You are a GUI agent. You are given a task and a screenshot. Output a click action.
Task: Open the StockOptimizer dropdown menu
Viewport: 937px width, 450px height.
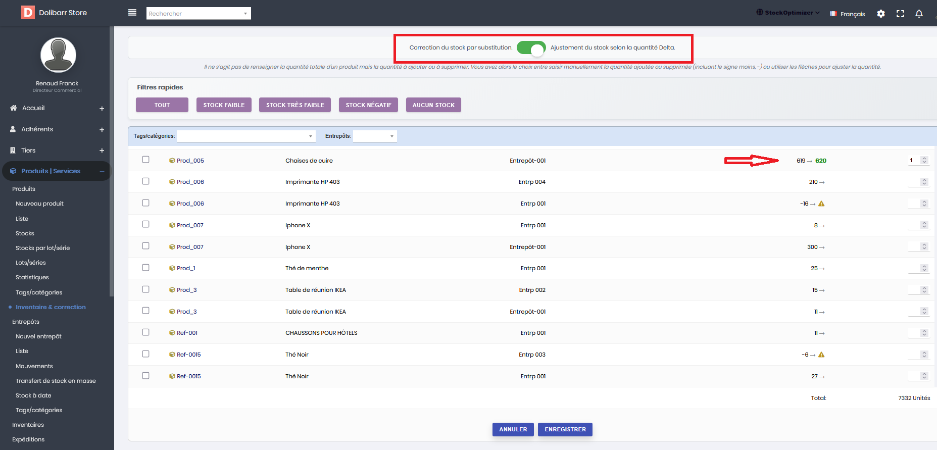click(788, 13)
